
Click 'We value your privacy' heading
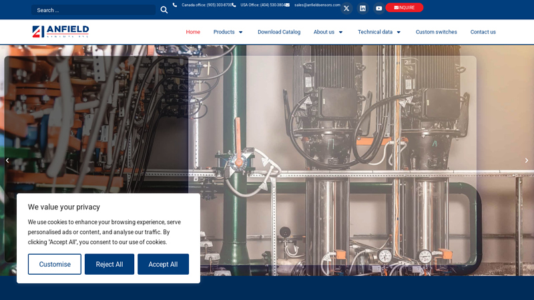coord(64,207)
